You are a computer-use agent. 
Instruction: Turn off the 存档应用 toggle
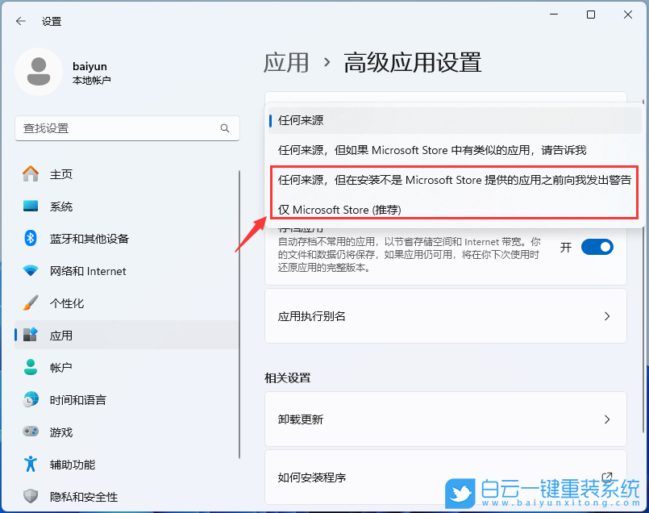click(597, 248)
